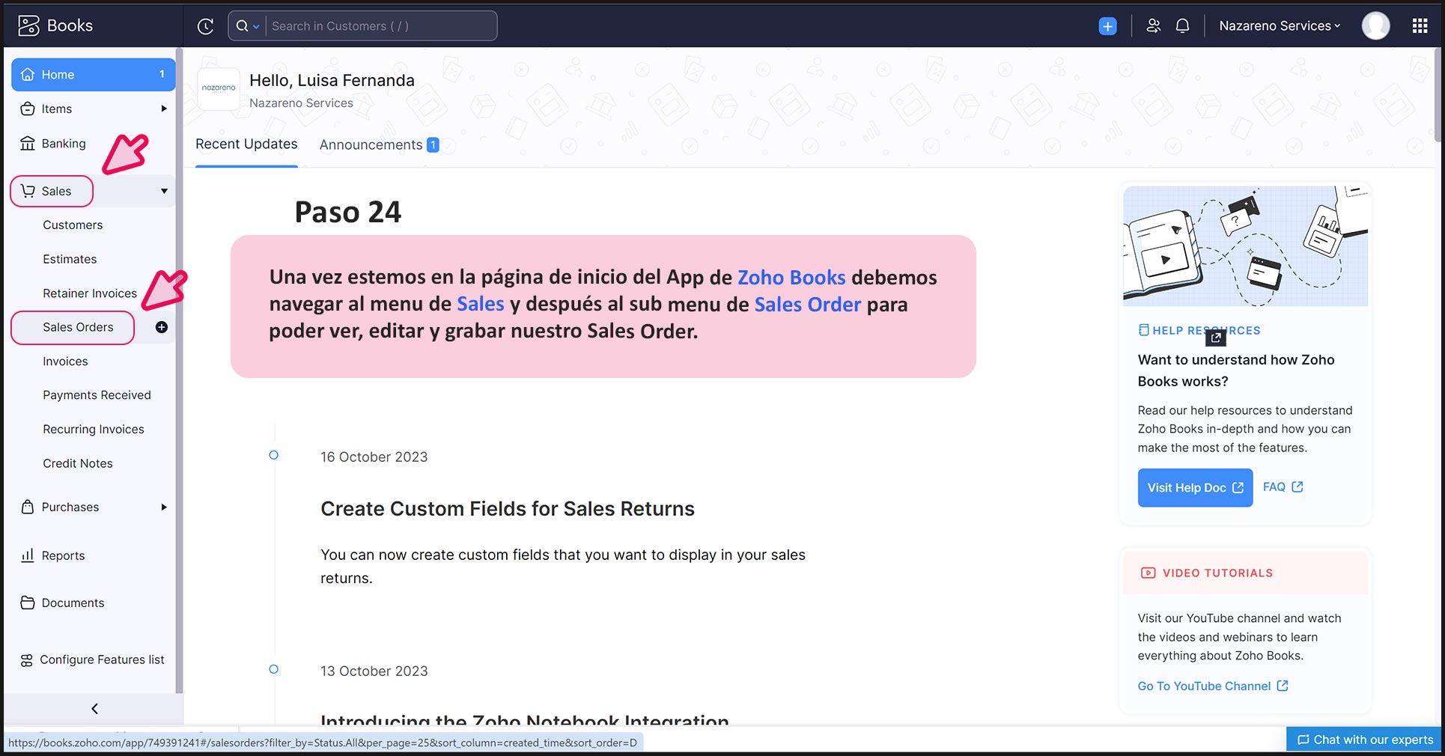Open the apps grid launcher icon

point(1420,26)
